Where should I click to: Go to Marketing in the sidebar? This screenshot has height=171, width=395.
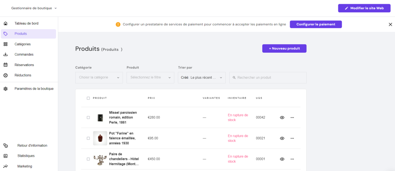tap(25, 166)
